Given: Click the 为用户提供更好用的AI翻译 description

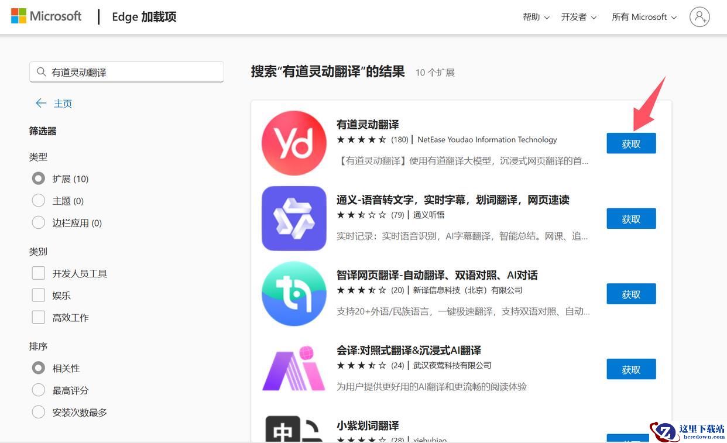Looking at the screenshot, I should (x=431, y=387).
